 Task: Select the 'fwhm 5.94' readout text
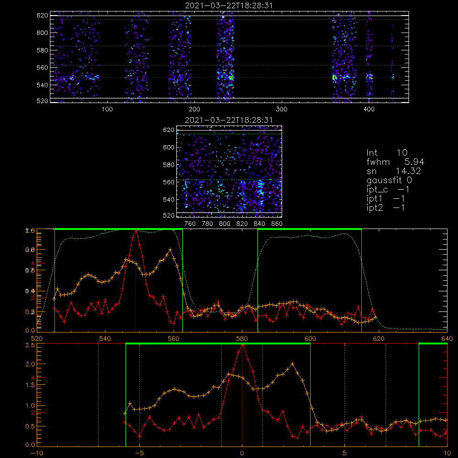395,162
